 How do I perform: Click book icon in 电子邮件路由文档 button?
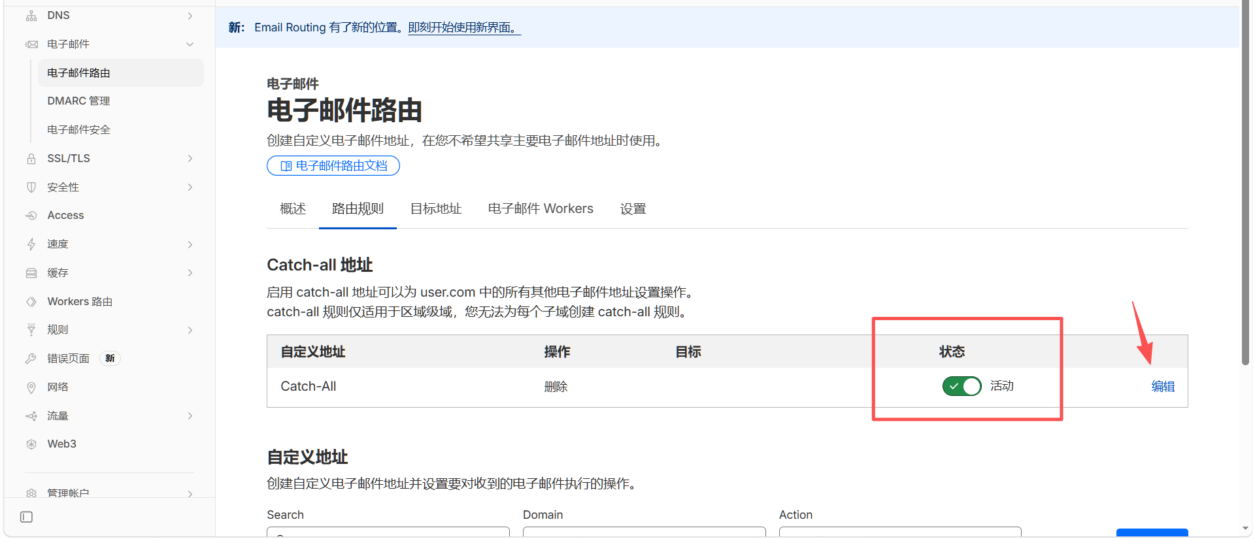(286, 166)
